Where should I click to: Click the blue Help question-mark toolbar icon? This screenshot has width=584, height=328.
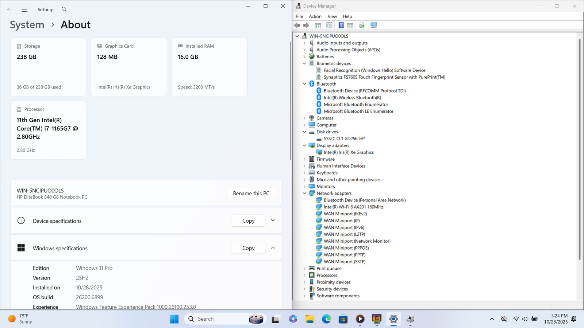(341, 25)
